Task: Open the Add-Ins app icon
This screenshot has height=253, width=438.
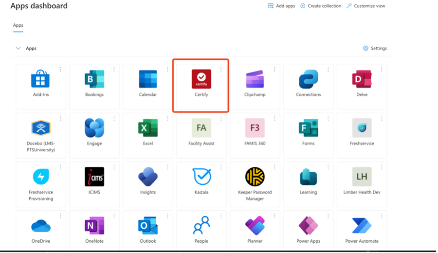Action: coord(40,79)
